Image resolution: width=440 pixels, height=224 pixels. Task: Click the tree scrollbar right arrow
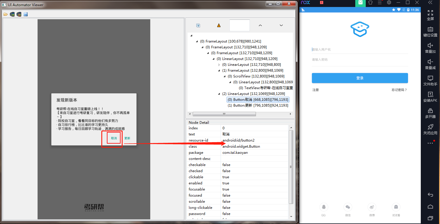(x=291, y=114)
